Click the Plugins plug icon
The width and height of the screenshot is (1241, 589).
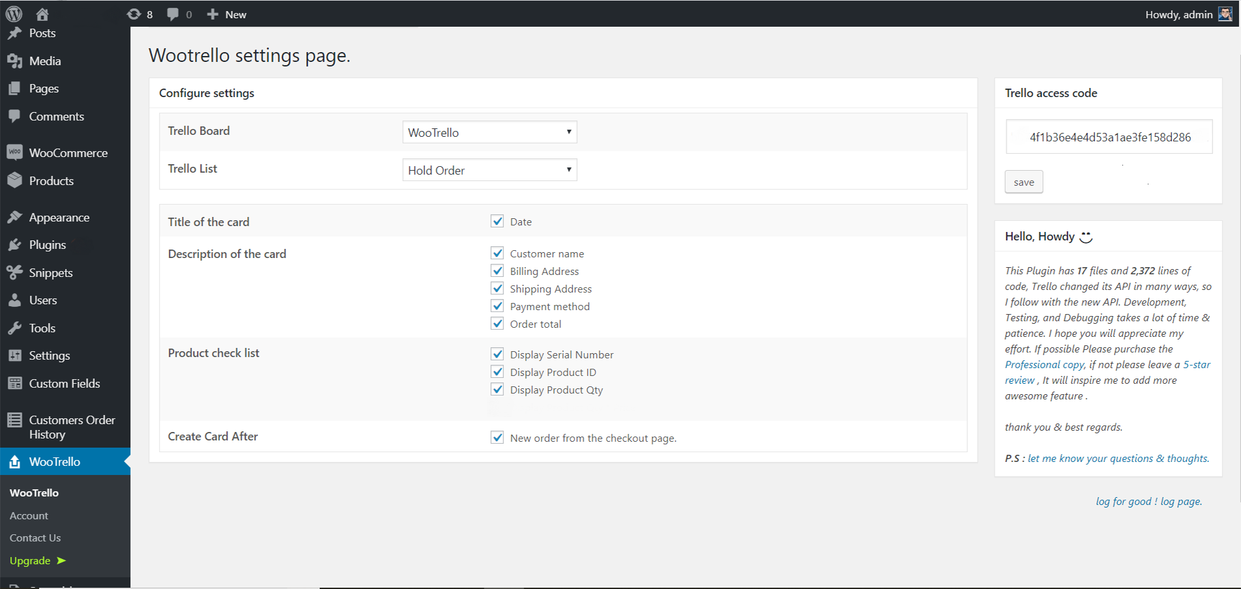coord(14,245)
